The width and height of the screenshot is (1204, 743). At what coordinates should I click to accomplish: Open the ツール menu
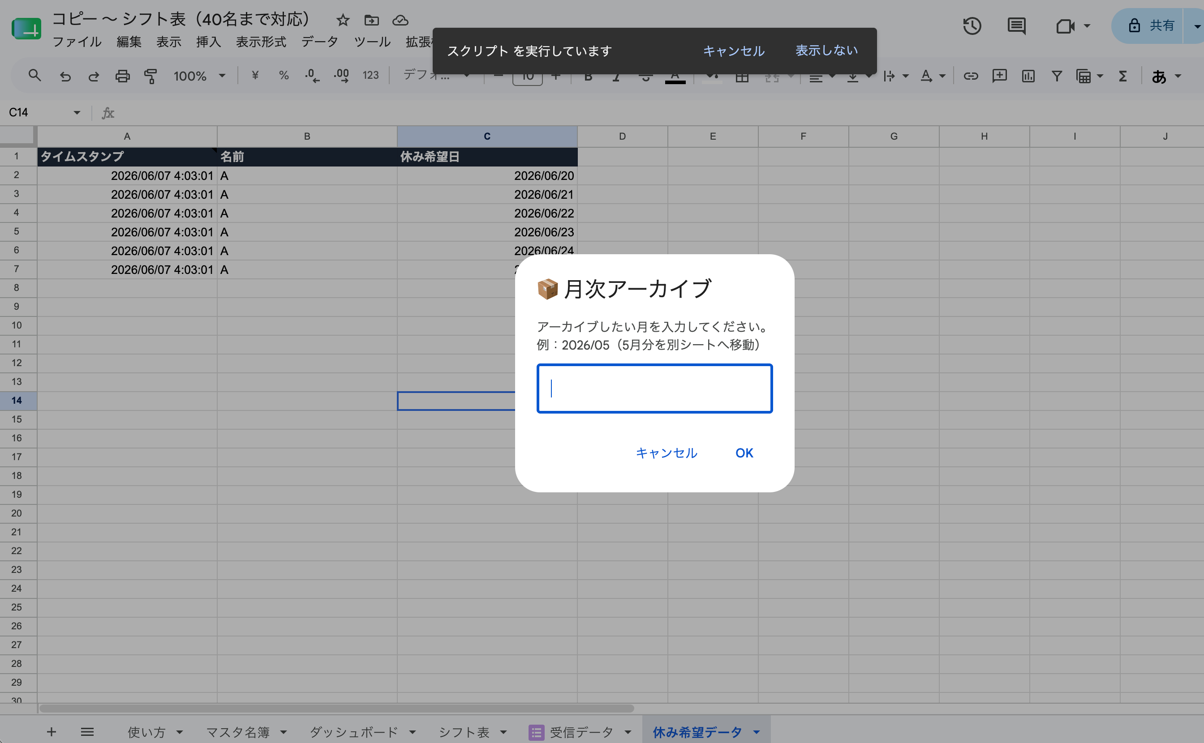(372, 42)
